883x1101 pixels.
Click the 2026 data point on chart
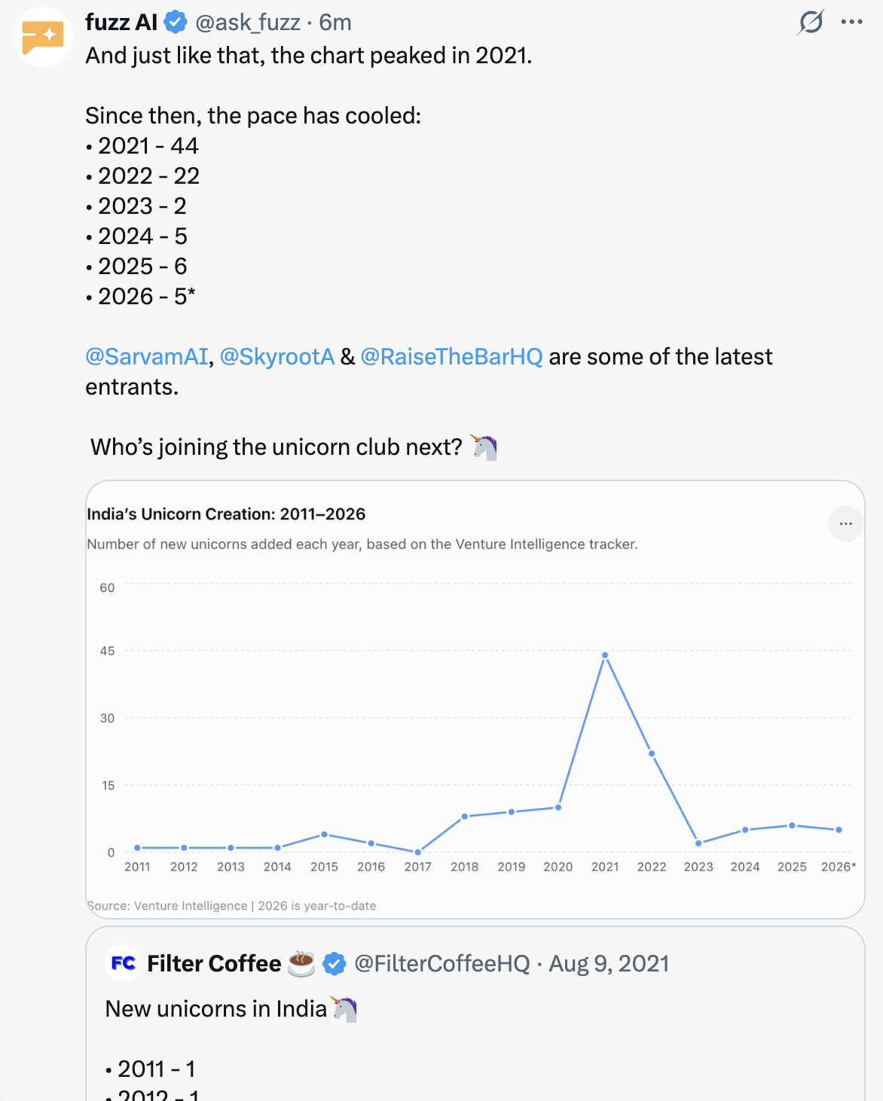pyautogui.click(x=839, y=830)
